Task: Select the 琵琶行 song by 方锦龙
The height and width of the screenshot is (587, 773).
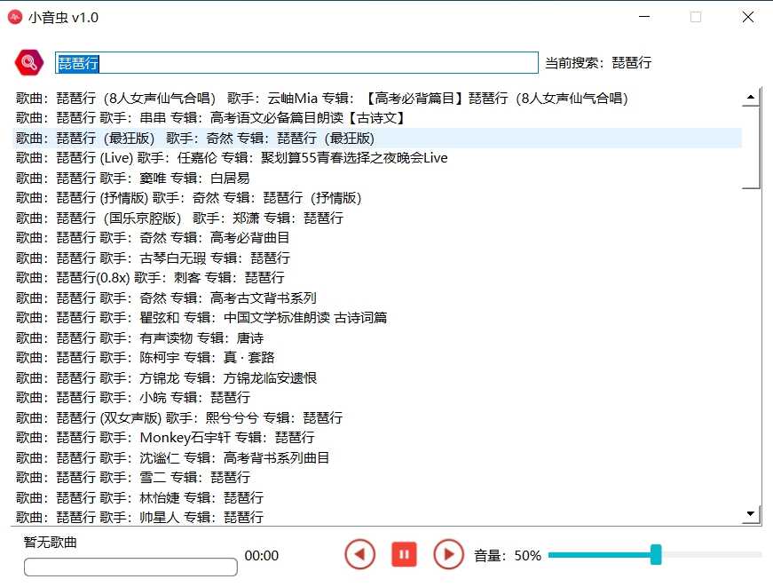Action: coord(377,377)
